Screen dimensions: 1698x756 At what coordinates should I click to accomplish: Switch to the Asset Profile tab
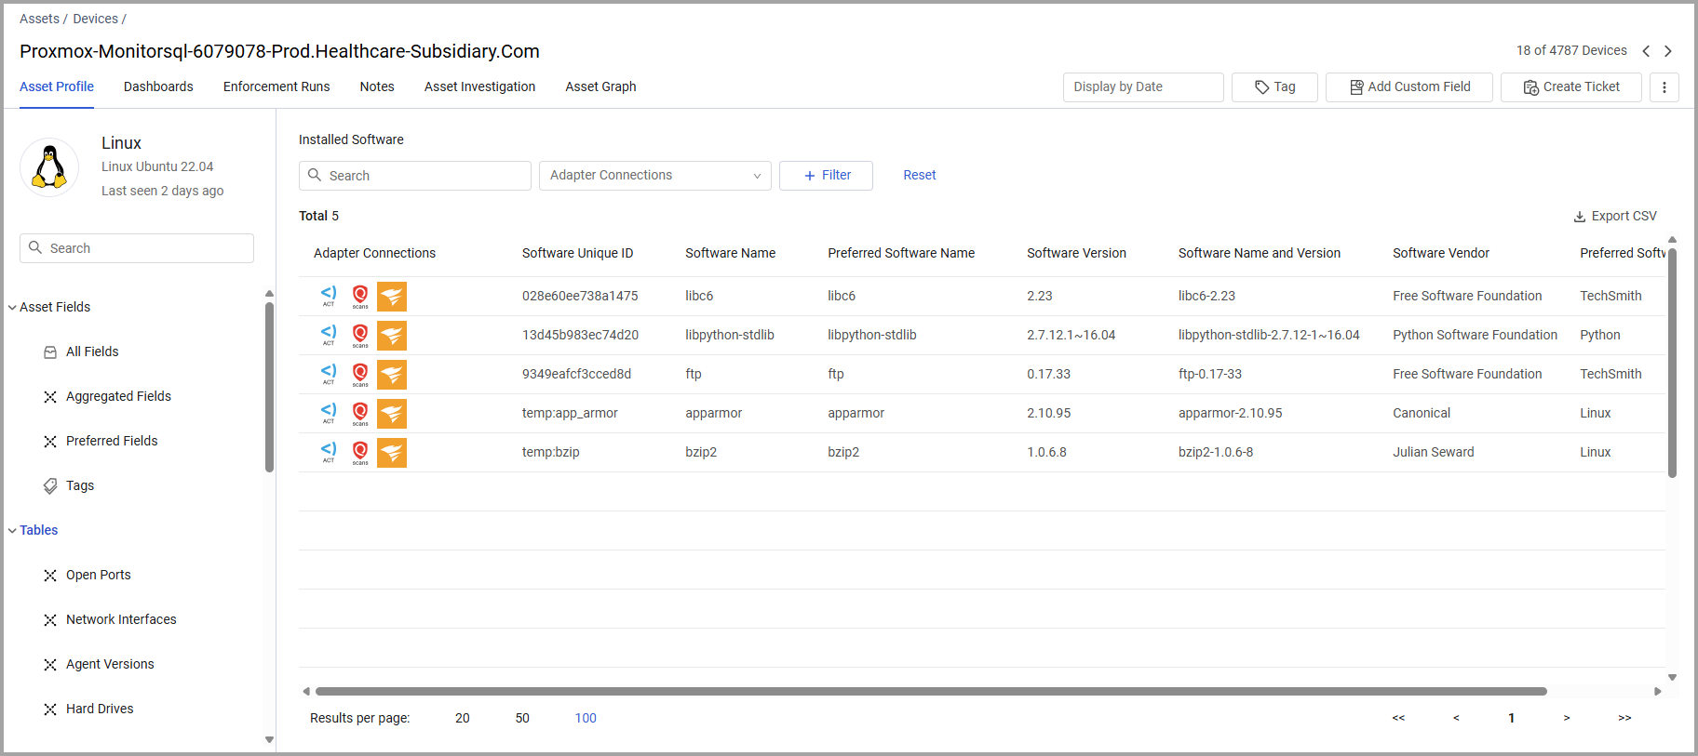(x=57, y=86)
